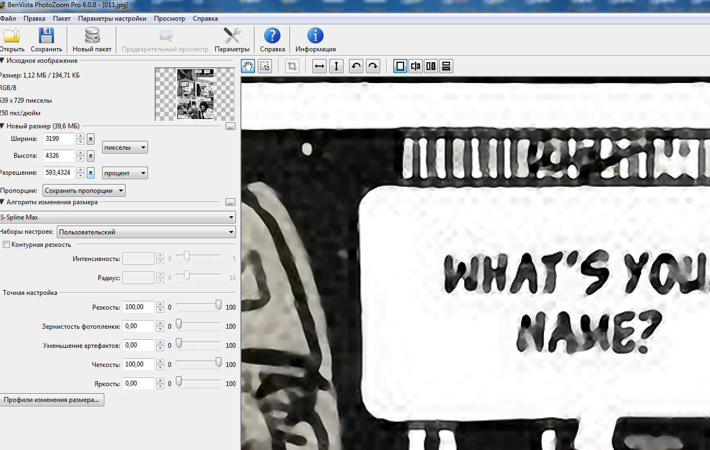Screen dimensions: 710x450
Task: Open the preset menu beside Ширина
Action: pyautogui.click(x=91, y=139)
